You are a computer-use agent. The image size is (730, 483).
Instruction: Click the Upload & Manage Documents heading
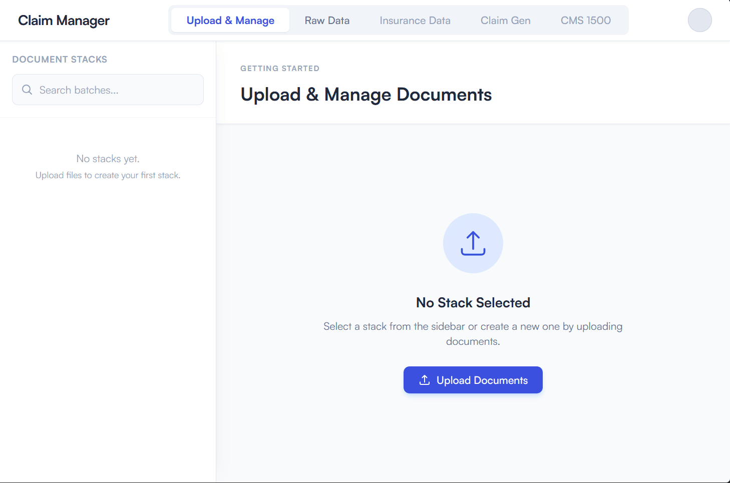(x=366, y=94)
